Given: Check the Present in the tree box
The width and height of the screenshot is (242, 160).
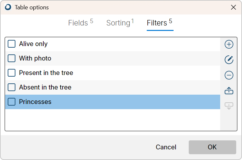Looking at the screenshot, I should (12, 73).
